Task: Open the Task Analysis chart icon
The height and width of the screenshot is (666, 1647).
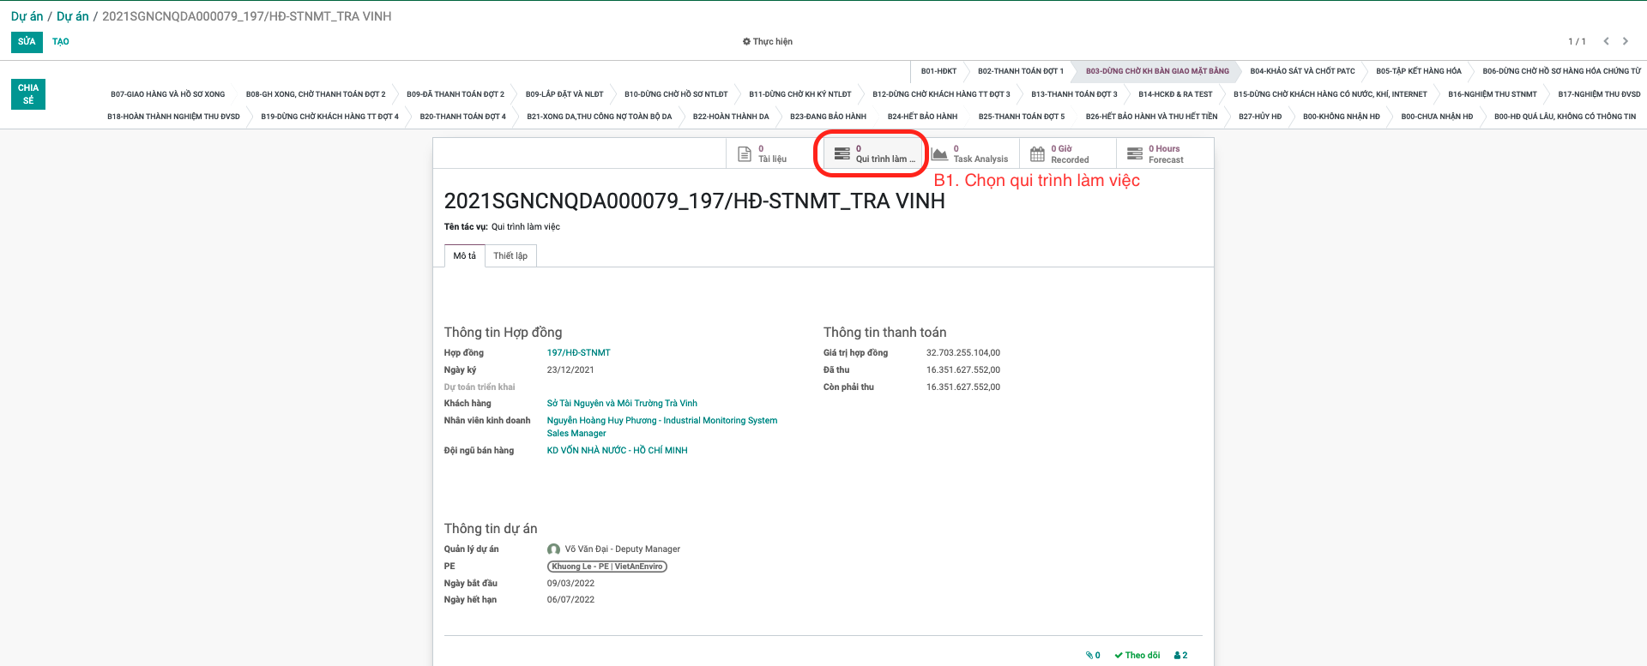Action: pos(939,154)
